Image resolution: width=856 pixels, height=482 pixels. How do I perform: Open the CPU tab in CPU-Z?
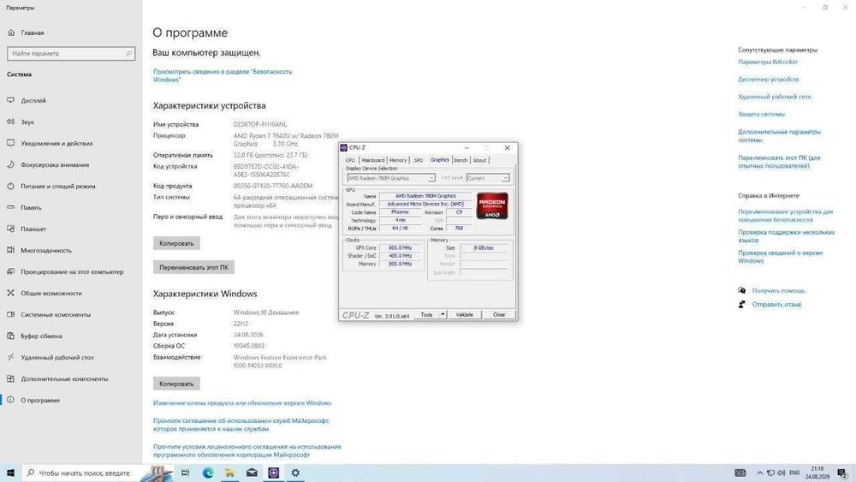point(350,160)
